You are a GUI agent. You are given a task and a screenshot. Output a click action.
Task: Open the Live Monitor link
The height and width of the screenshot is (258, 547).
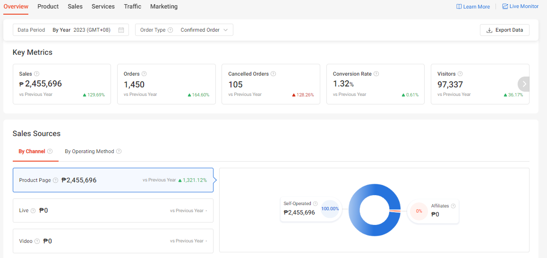520,7
